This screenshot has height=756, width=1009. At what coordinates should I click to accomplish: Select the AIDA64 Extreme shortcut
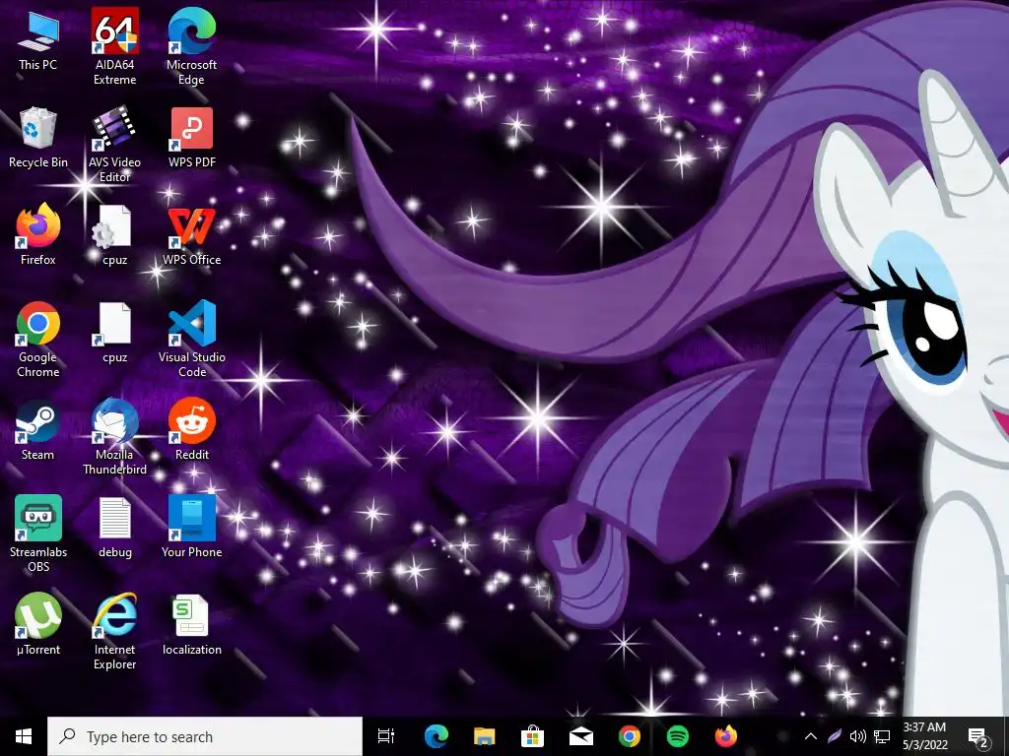coord(114,46)
